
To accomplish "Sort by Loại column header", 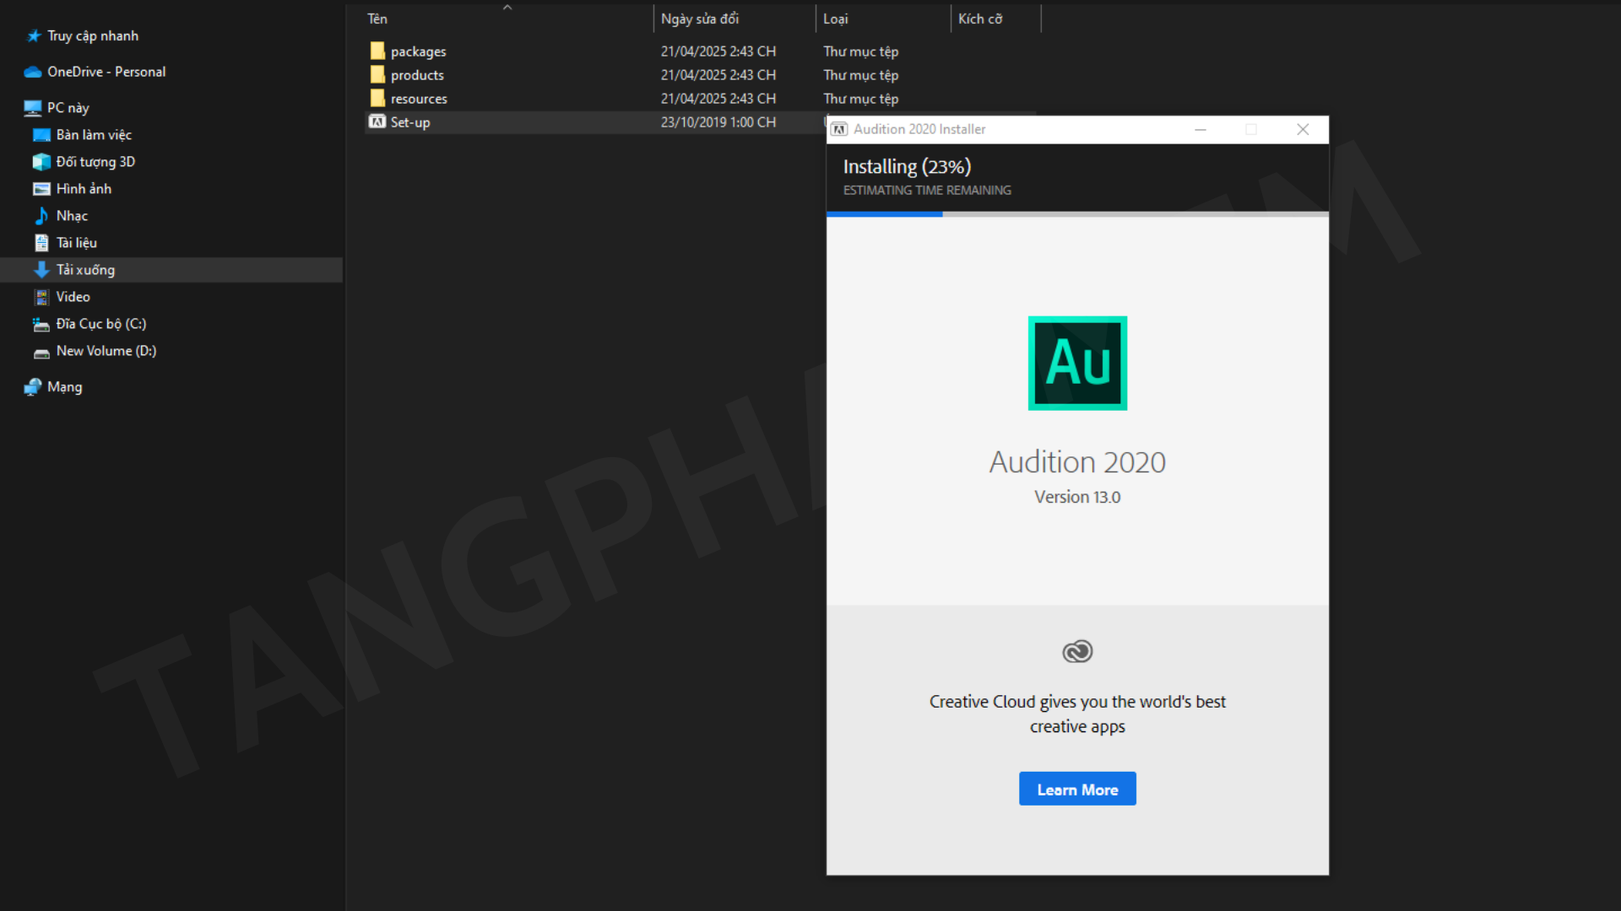I will click(836, 19).
